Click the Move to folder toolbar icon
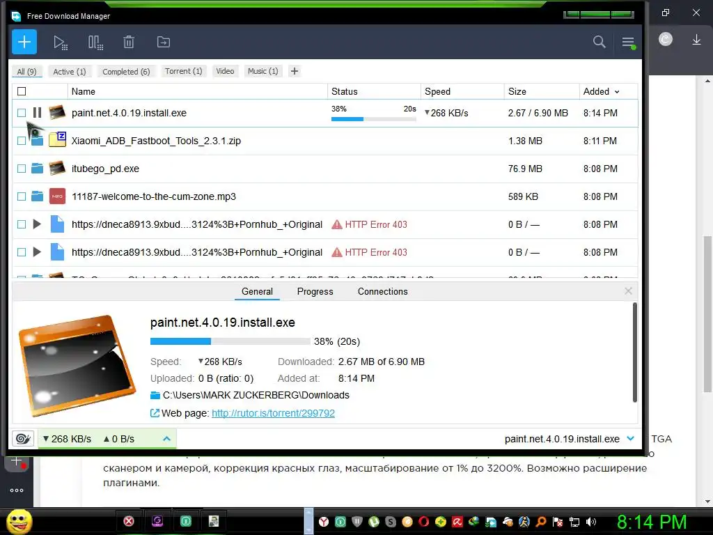Screen dimensions: 713x535 point(163,42)
